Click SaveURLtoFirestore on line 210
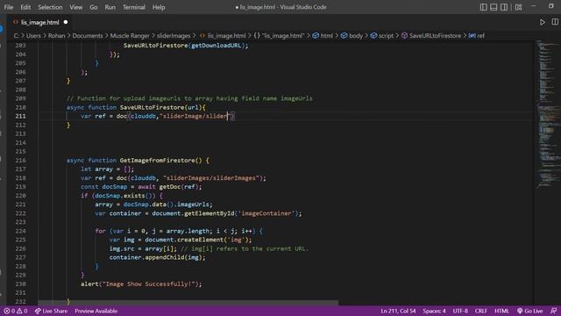The image size is (561, 316). point(152,107)
